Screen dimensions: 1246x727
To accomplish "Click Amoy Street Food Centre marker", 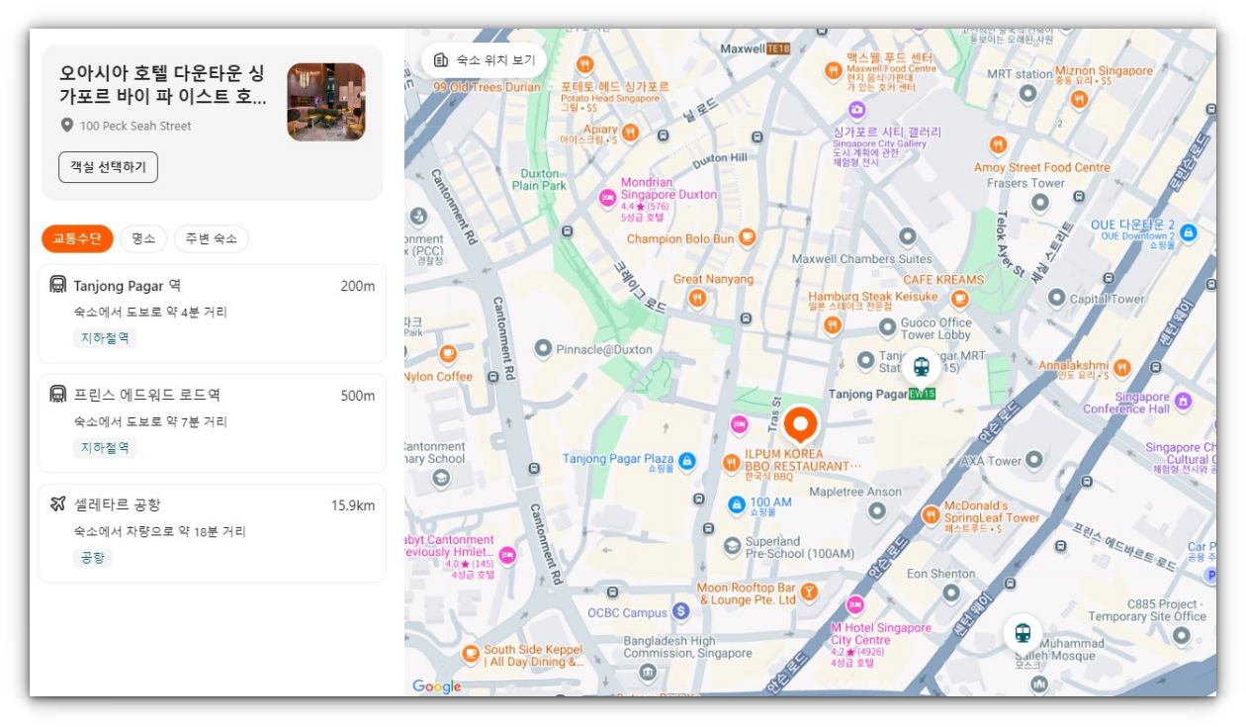I will [x=998, y=144].
